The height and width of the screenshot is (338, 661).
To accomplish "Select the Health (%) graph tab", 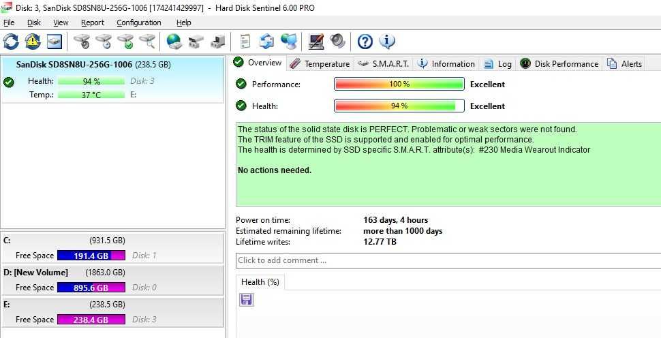I will tap(260, 282).
